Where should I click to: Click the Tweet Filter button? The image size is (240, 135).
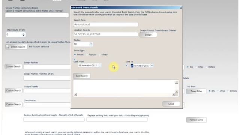[196, 91]
